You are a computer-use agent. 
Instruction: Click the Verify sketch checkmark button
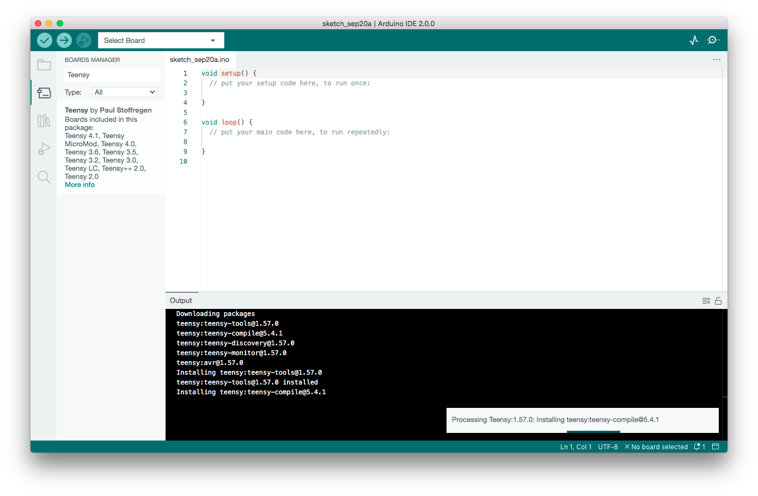pyautogui.click(x=45, y=40)
